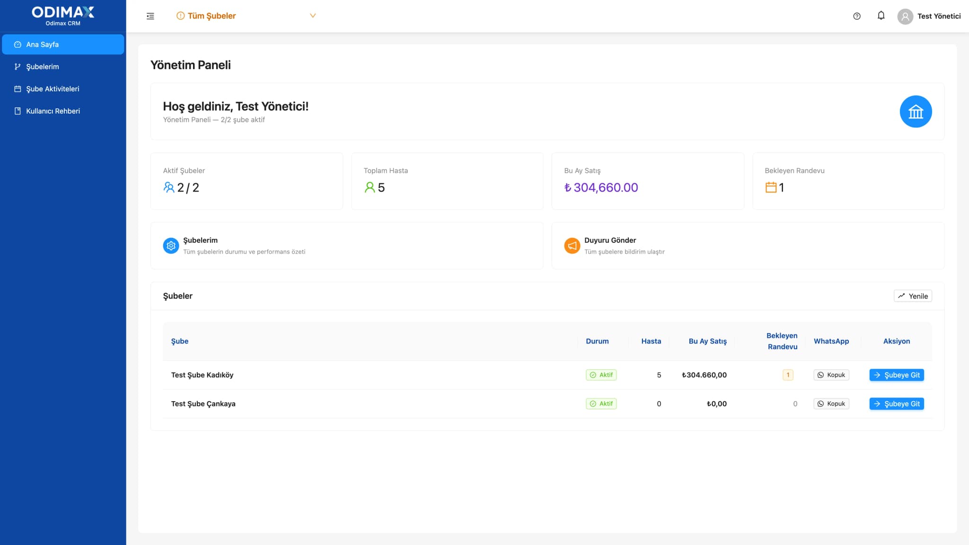Click the 2/2 şube aktif subtitle
Viewport: 969px width, 545px height.
click(x=243, y=120)
